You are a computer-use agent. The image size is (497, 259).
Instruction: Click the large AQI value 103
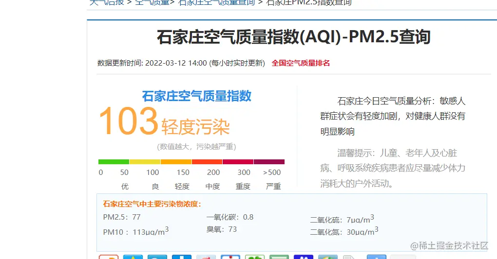[x=128, y=121]
